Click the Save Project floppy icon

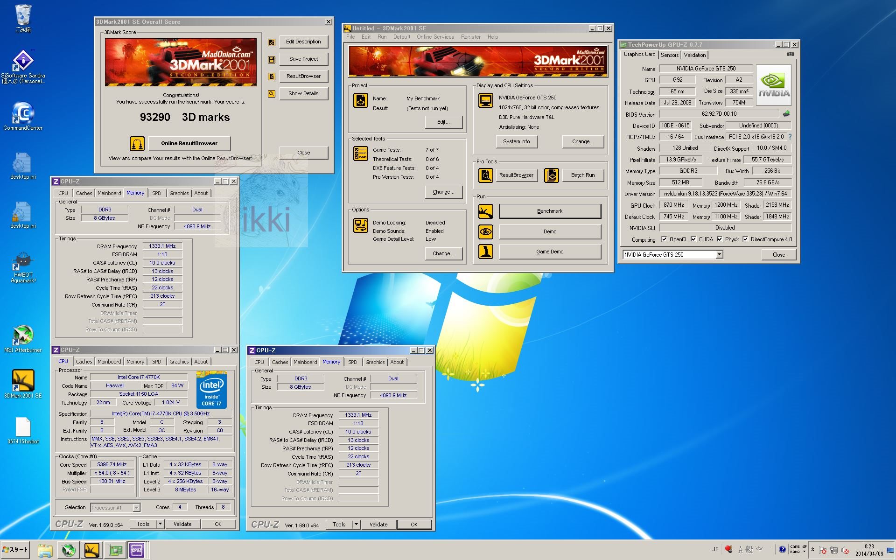click(271, 59)
